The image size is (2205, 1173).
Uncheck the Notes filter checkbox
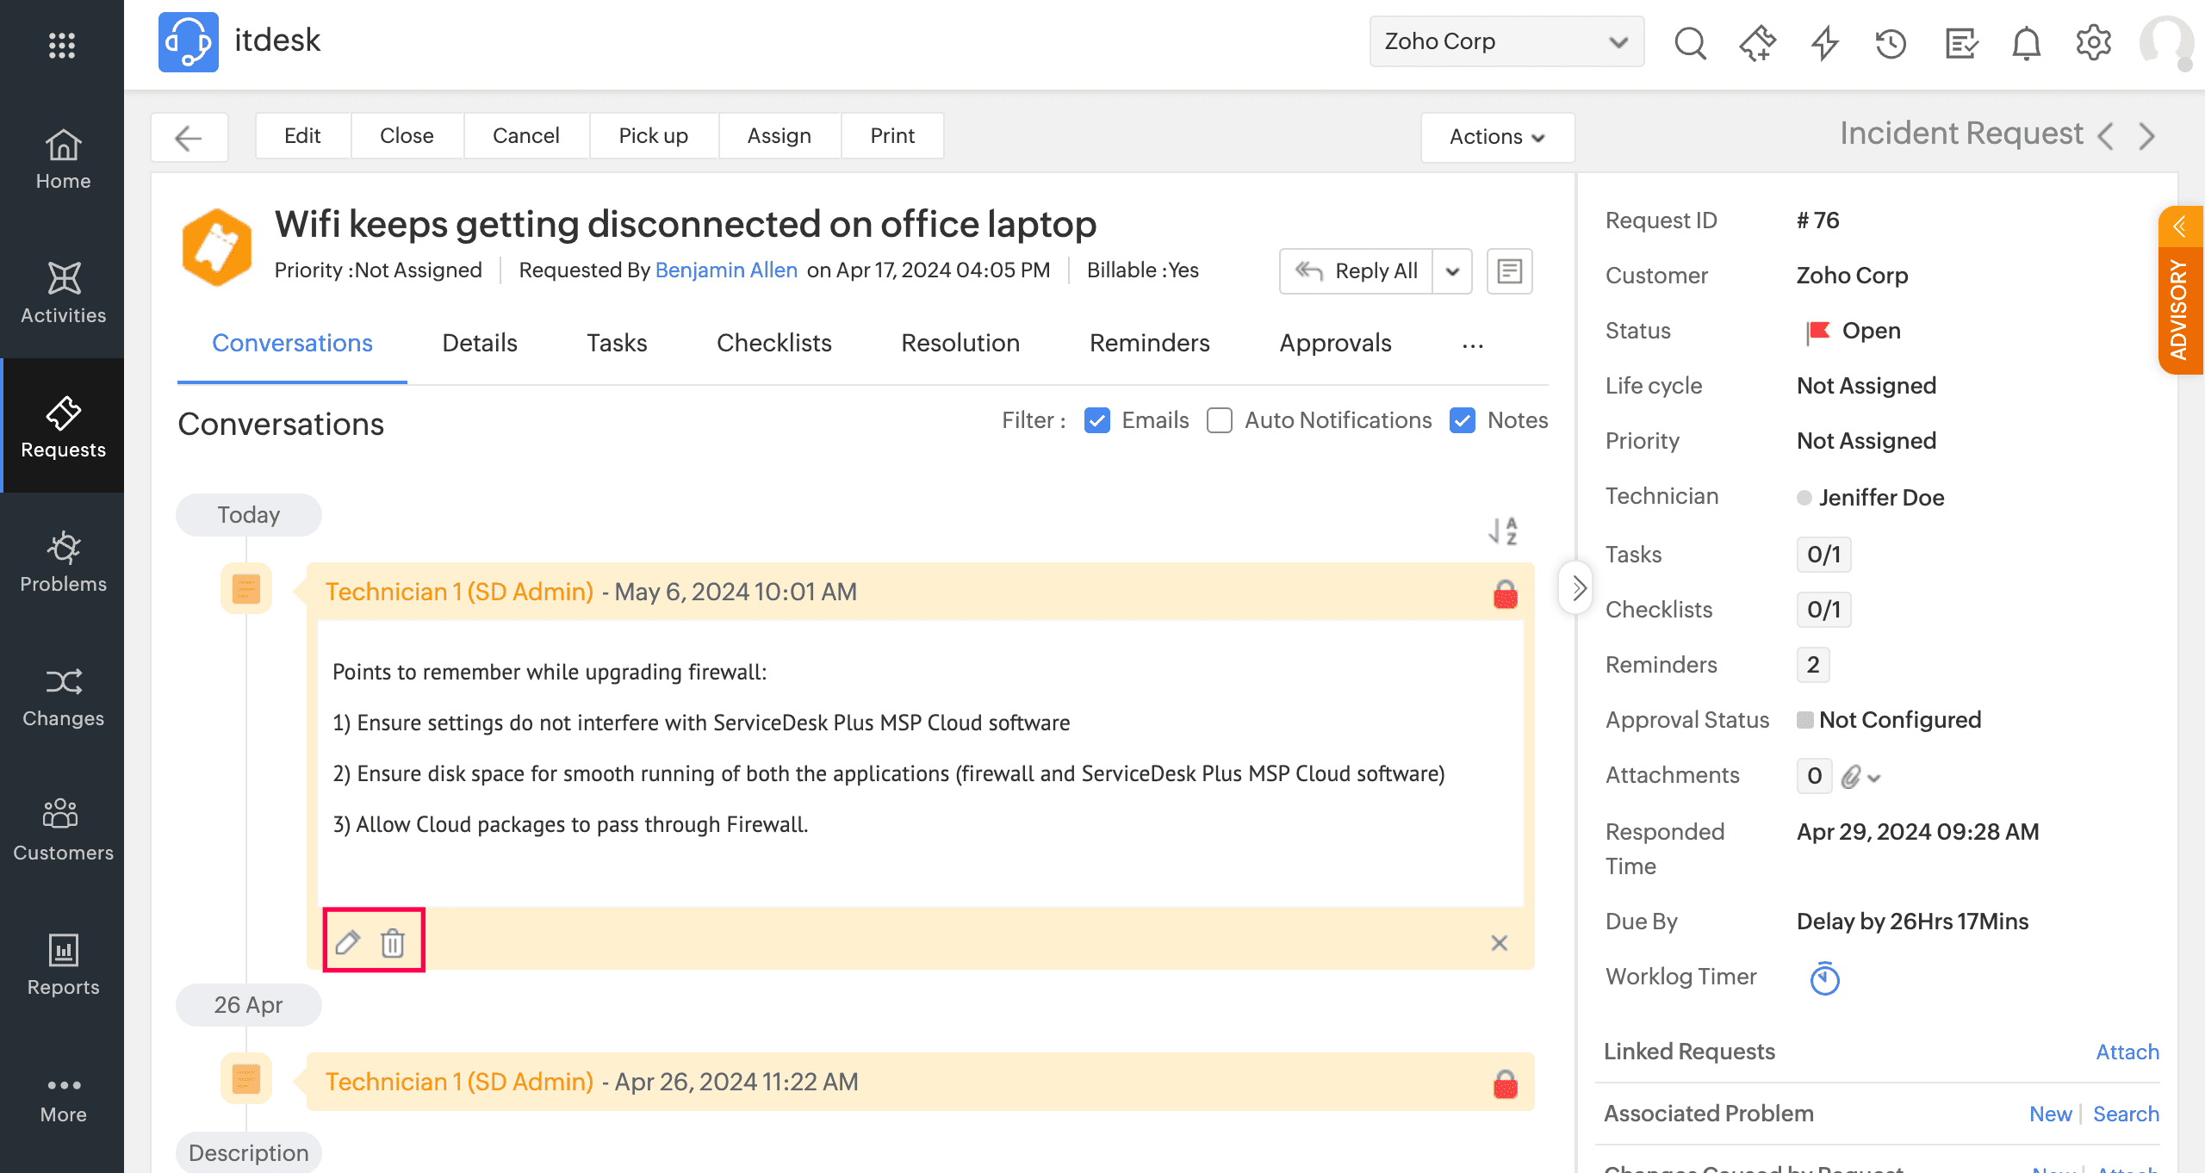[x=1463, y=420]
